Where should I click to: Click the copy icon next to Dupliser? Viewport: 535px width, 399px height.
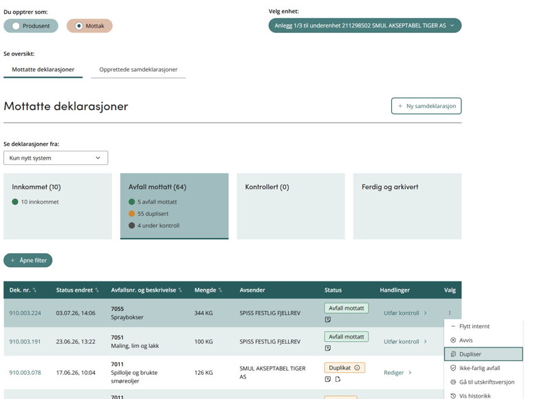click(453, 354)
